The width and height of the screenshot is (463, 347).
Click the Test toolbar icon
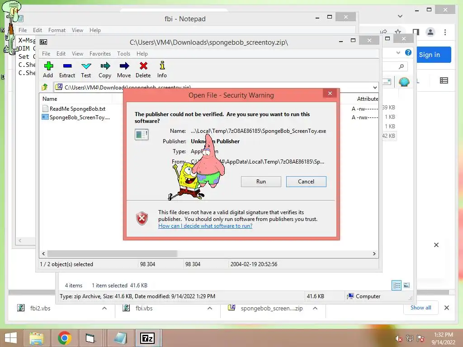[x=86, y=70]
